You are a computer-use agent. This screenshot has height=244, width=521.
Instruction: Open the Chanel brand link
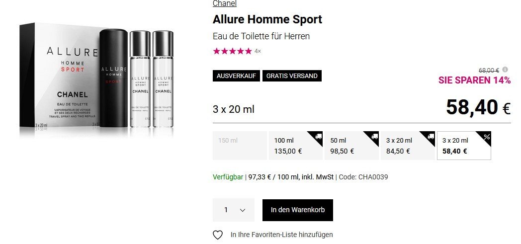point(225,3)
